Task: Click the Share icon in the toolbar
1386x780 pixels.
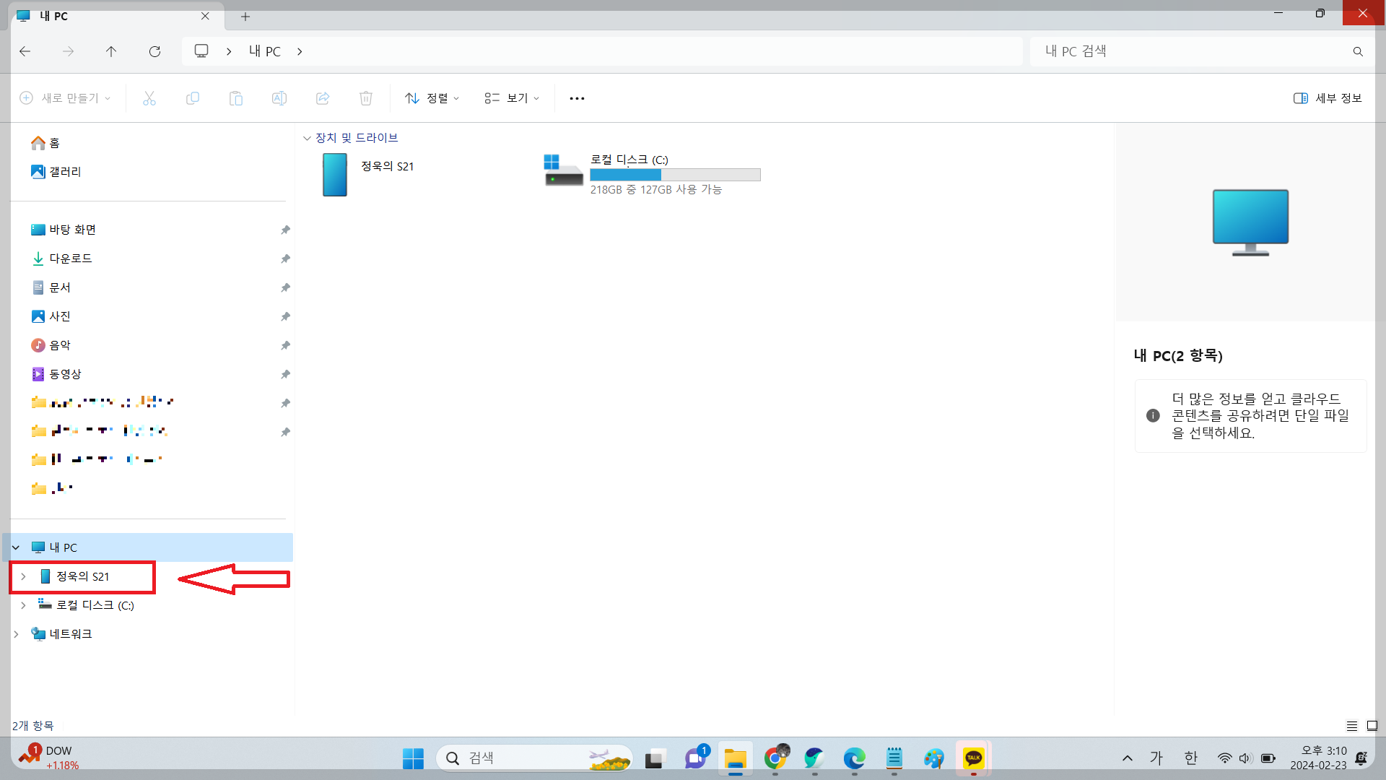Action: click(x=323, y=98)
